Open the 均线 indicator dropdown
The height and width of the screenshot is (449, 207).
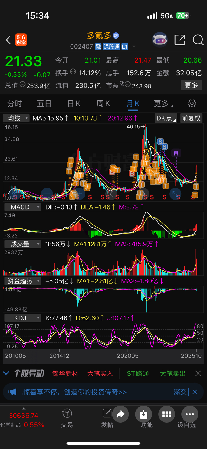16,118
